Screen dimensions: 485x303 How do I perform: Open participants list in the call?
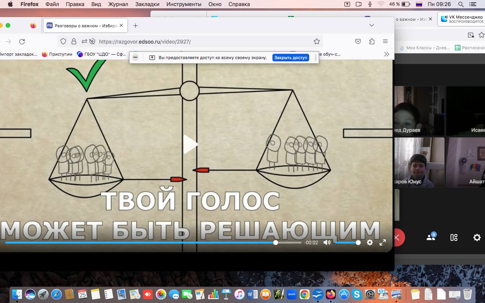click(431, 237)
